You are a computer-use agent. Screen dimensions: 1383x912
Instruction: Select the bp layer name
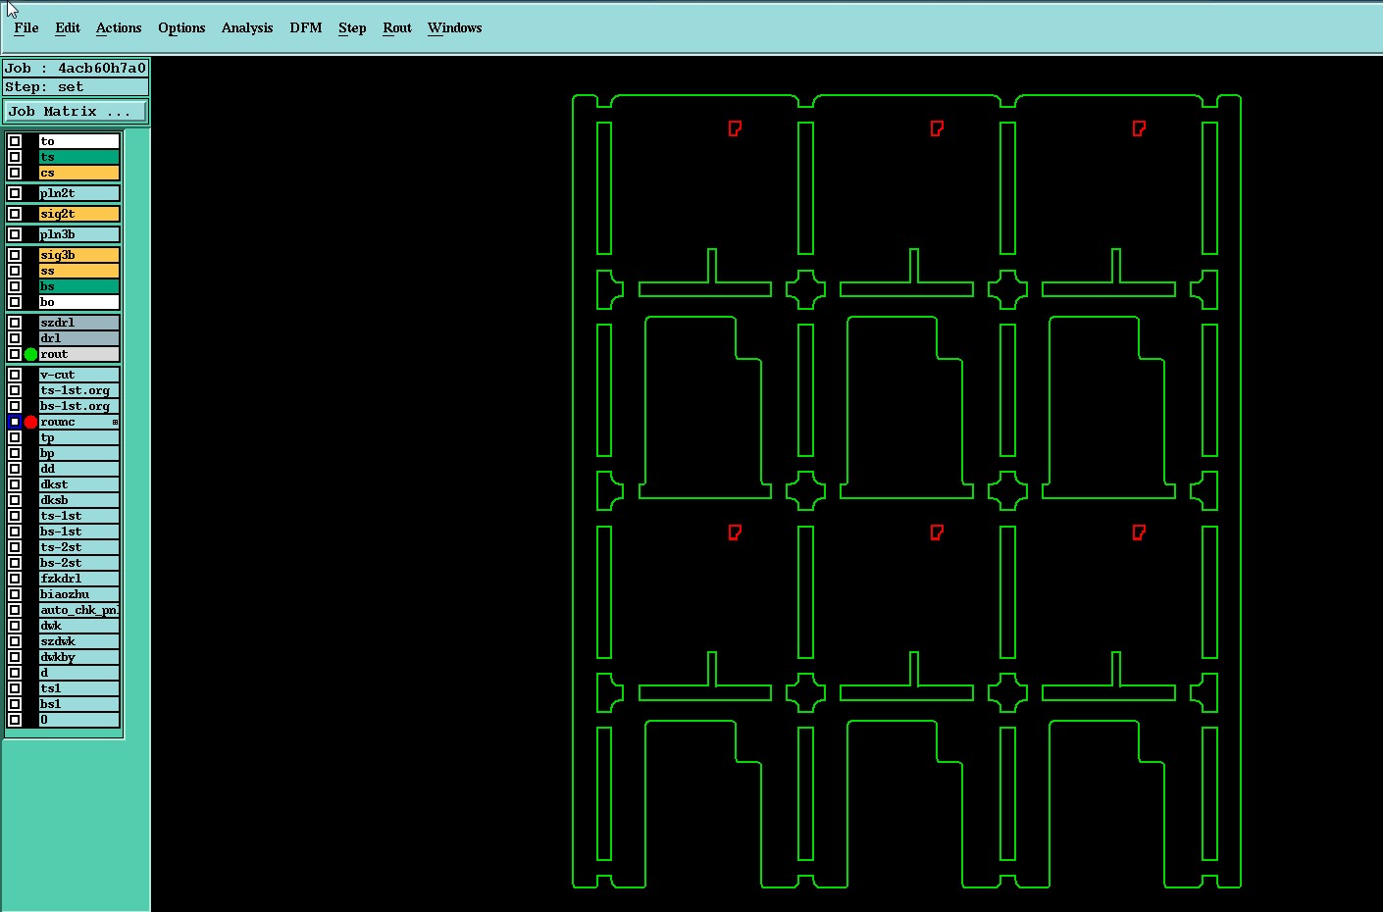tap(78, 453)
